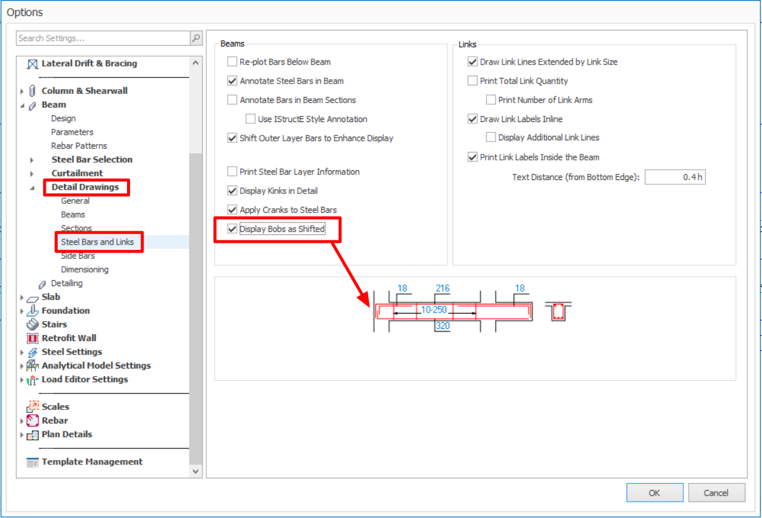
Task: Select Side Bars in settings tree
Action: (x=78, y=256)
